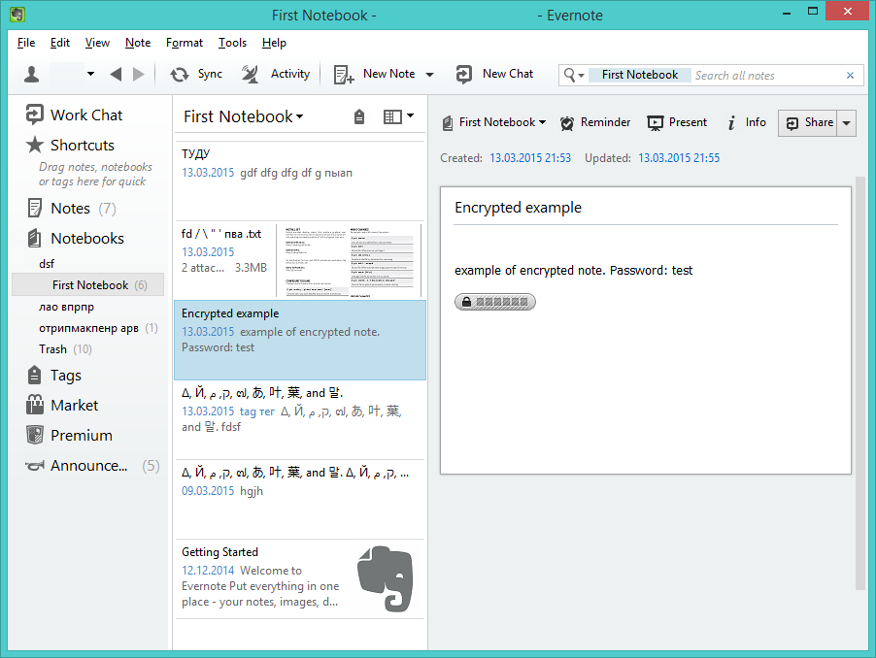
Task: Click the Updated date 13.03.2015 21:55
Action: [679, 158]
